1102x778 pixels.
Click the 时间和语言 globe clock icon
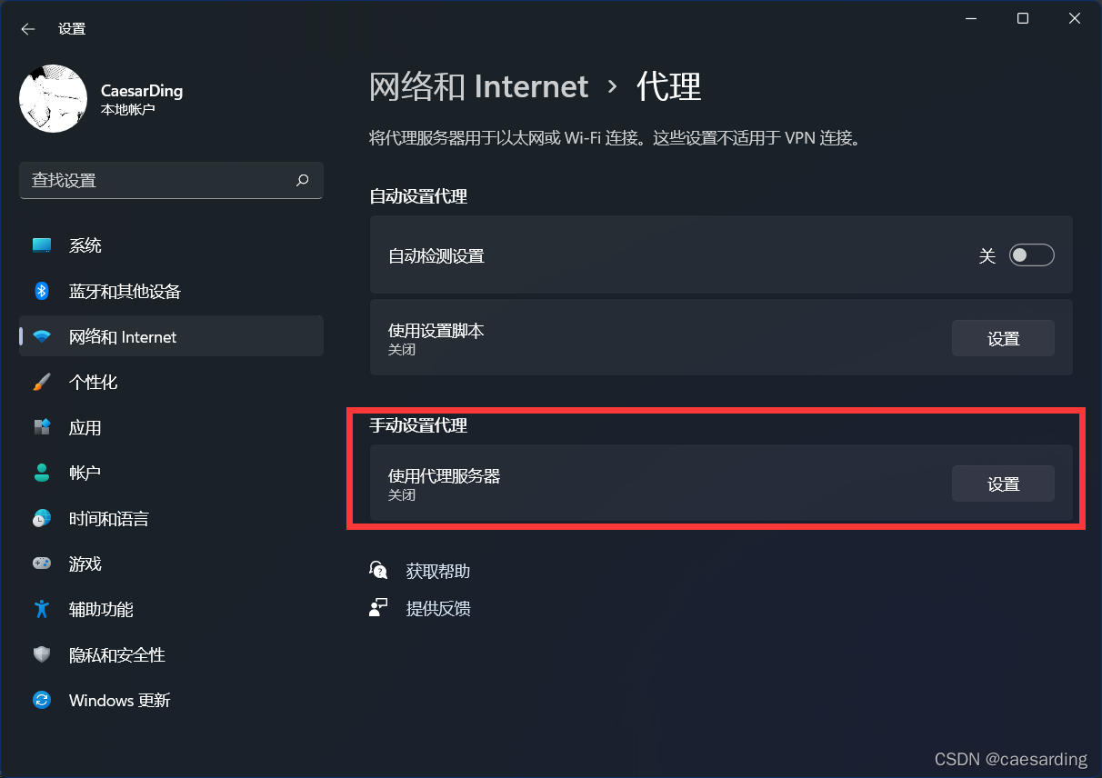[x=42, y=518]
